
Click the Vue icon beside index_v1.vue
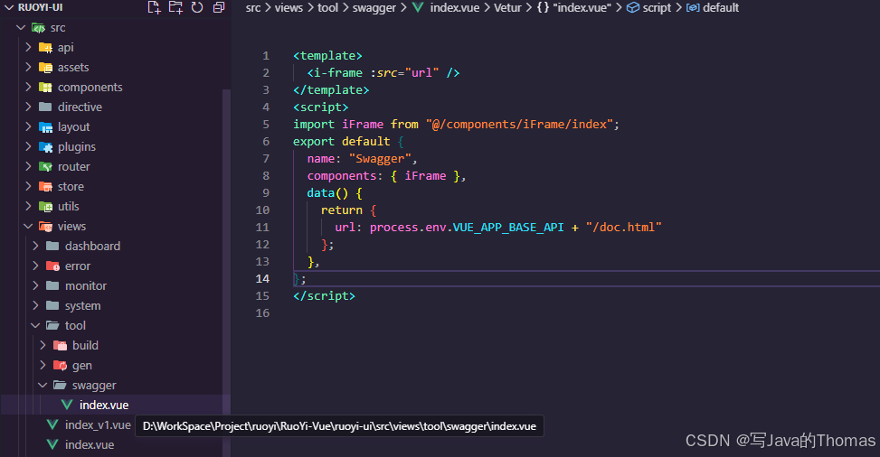(x=52, y=425)
